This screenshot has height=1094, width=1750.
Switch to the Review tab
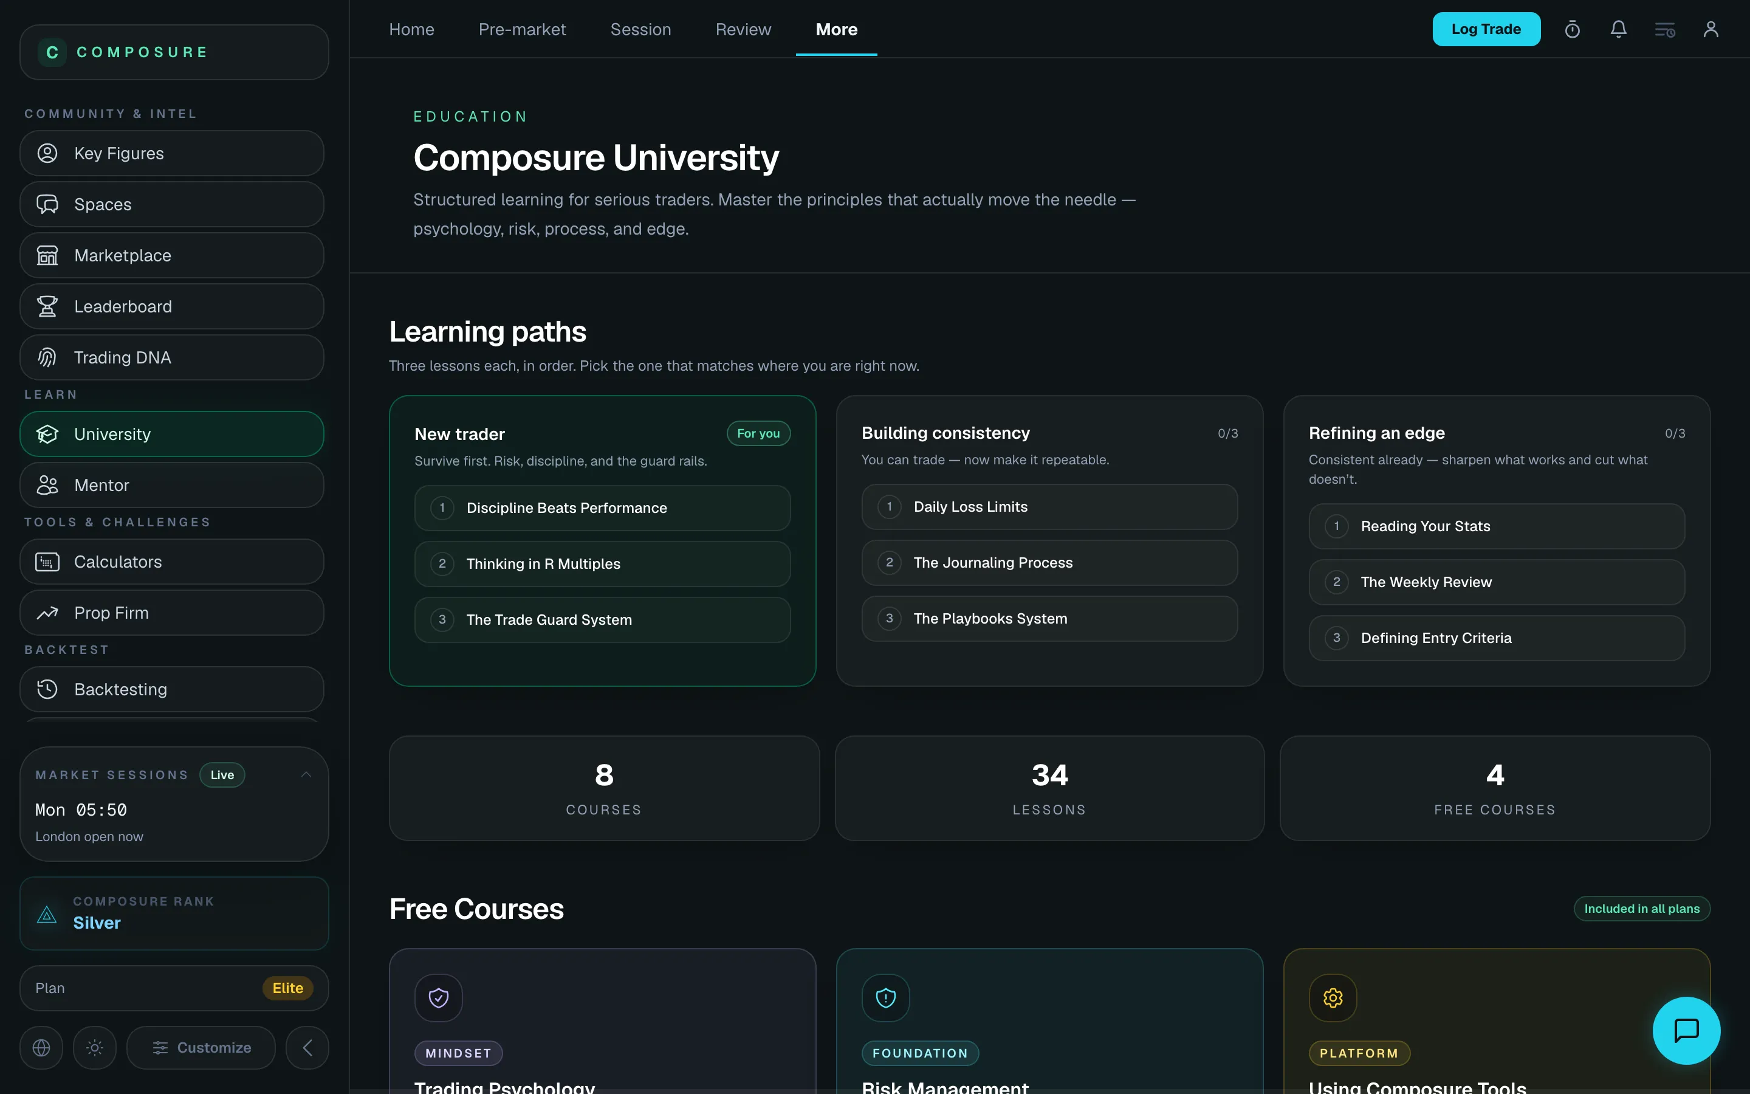743,30
